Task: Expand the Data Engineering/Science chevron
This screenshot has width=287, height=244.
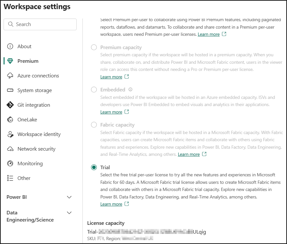Action: click(69, 213)
